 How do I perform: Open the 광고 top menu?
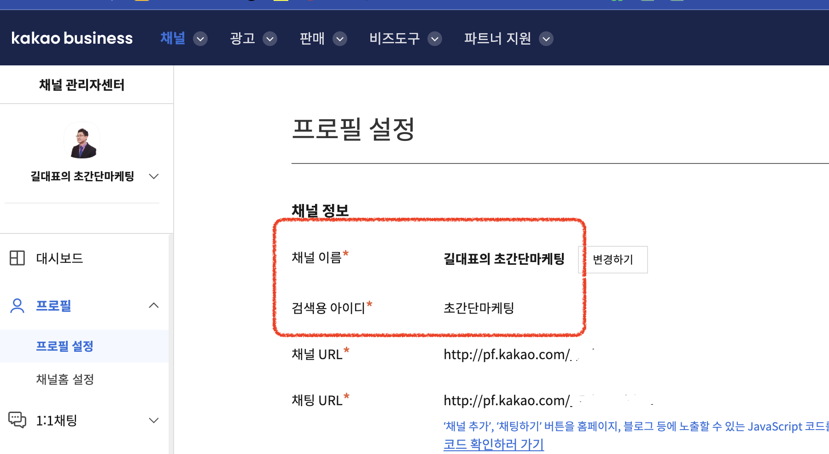click(x=243, y=38)
